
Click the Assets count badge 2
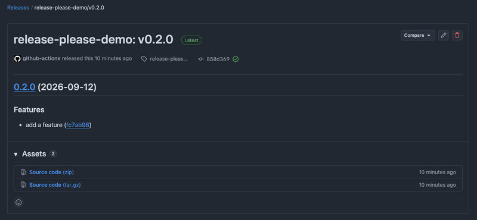tap(53, 154)
